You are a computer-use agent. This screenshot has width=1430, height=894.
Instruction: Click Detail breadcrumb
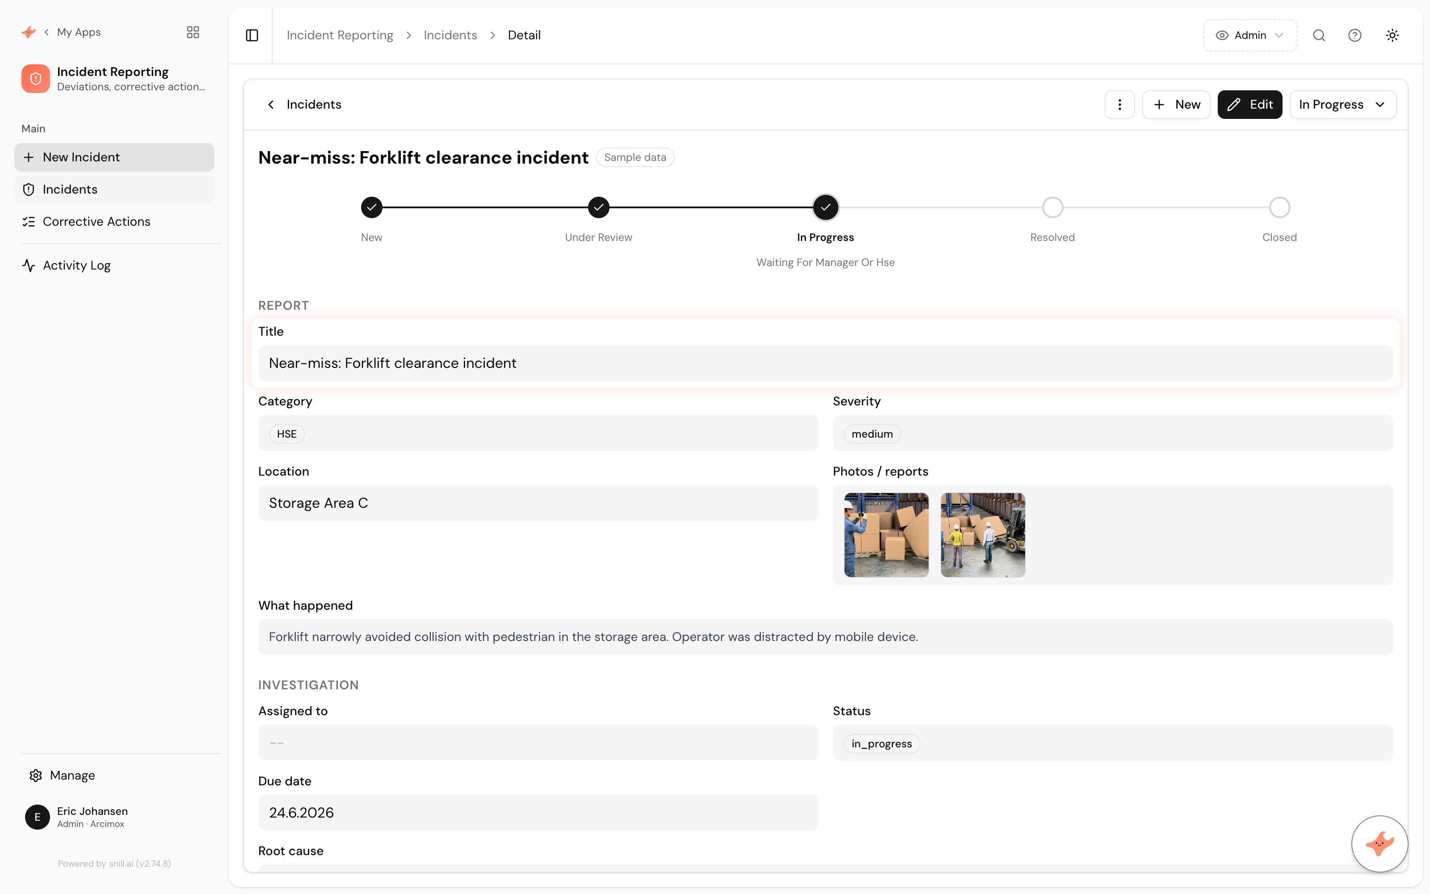tap(524, 35)
